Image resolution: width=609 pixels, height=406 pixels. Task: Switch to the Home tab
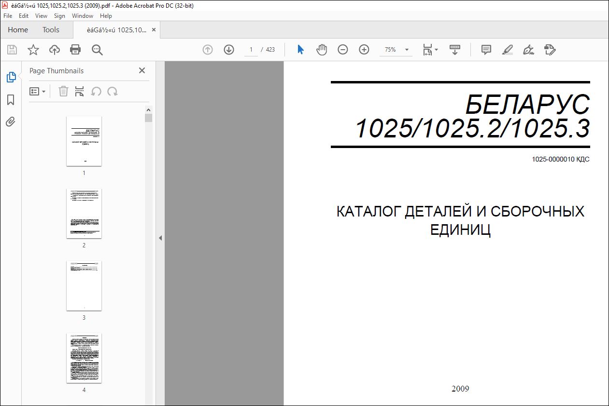pyautogui.click(x=18, y=30)
